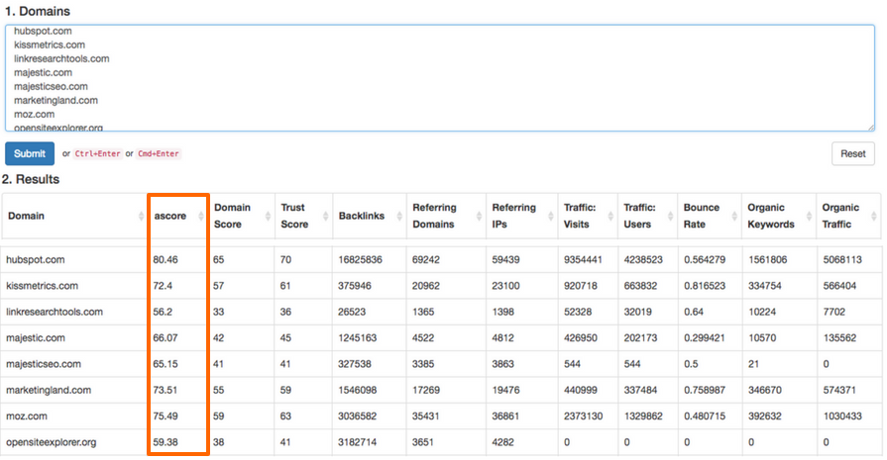
Task: Click the Reset button
Action: click(x=852, y=153)
